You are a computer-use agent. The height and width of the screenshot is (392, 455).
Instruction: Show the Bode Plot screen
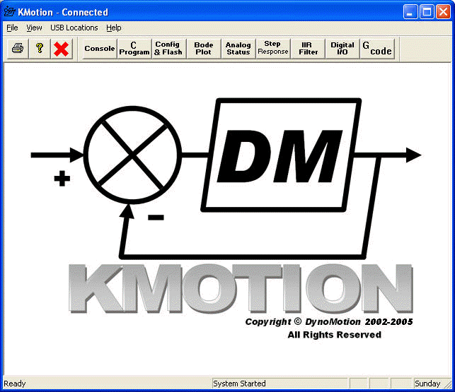[203, 49]
